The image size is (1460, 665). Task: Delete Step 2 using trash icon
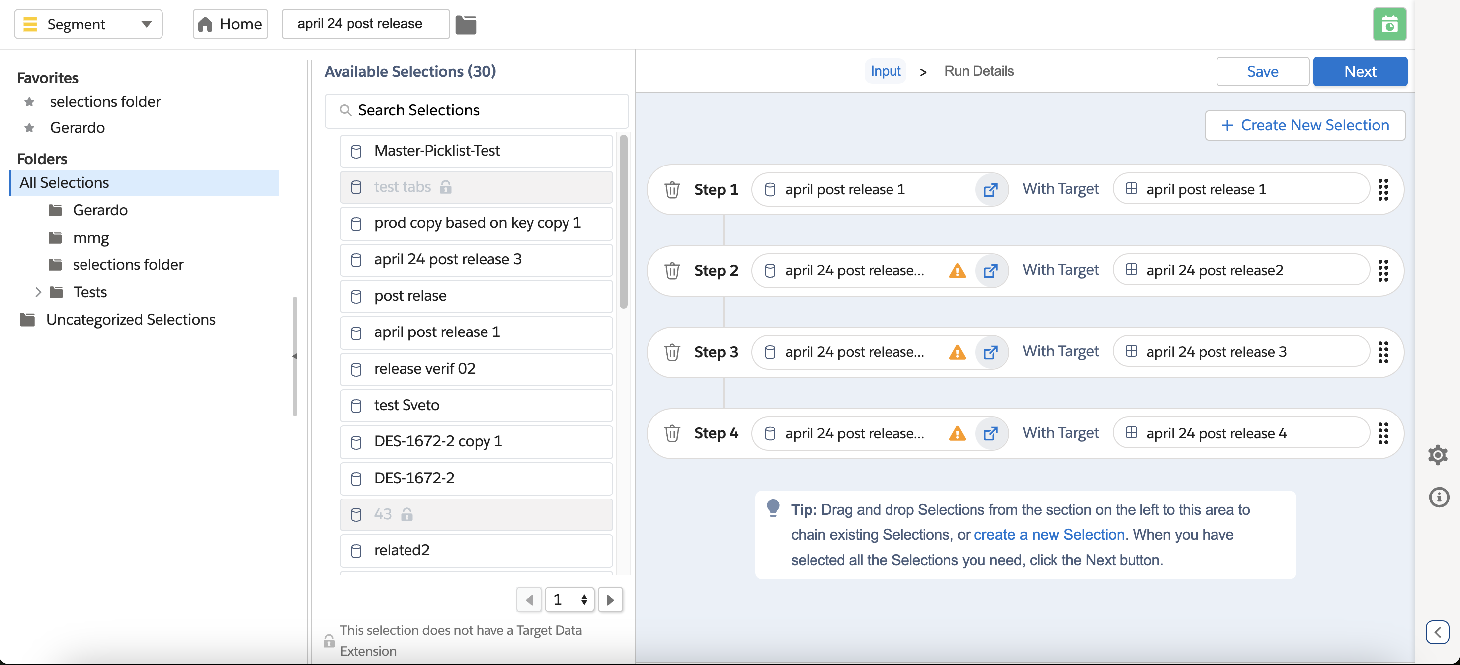coord(672,270)
